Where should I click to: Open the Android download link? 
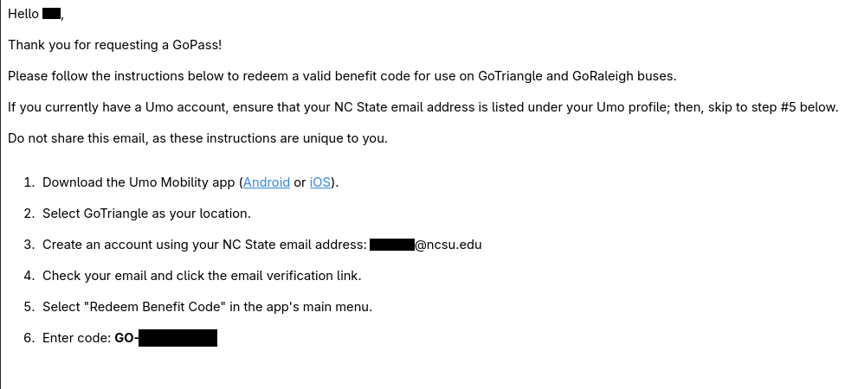point(267,182)
